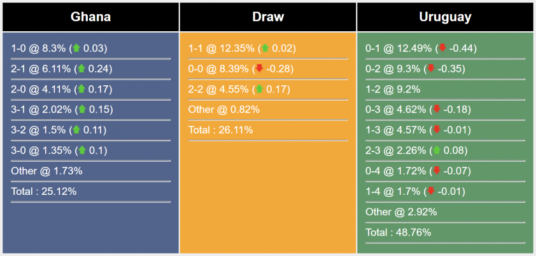The height and width of the screenshot is (256, 536).
Task: Click Draw Total : 26.11% text
Action: (x=221, y=130)
